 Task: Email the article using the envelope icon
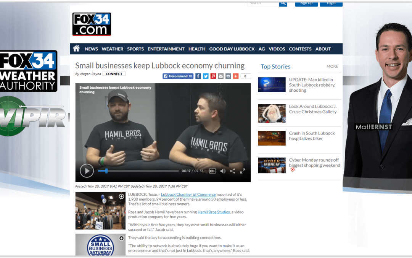pos(220,76)
